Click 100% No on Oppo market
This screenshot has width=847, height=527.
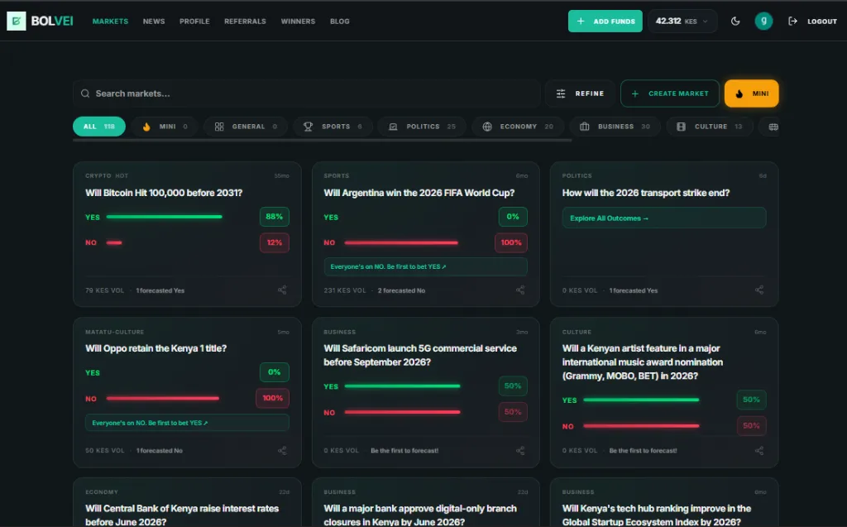point(273,399)
